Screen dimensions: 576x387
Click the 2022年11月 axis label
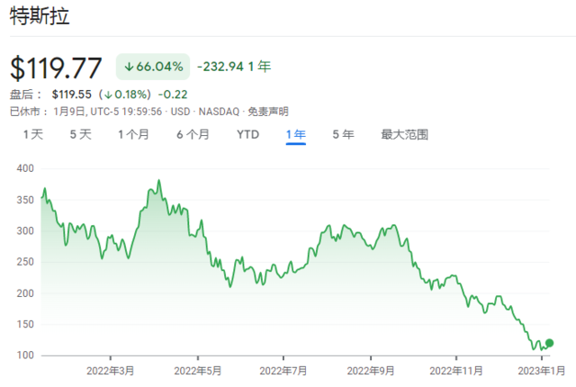point(456,371)
